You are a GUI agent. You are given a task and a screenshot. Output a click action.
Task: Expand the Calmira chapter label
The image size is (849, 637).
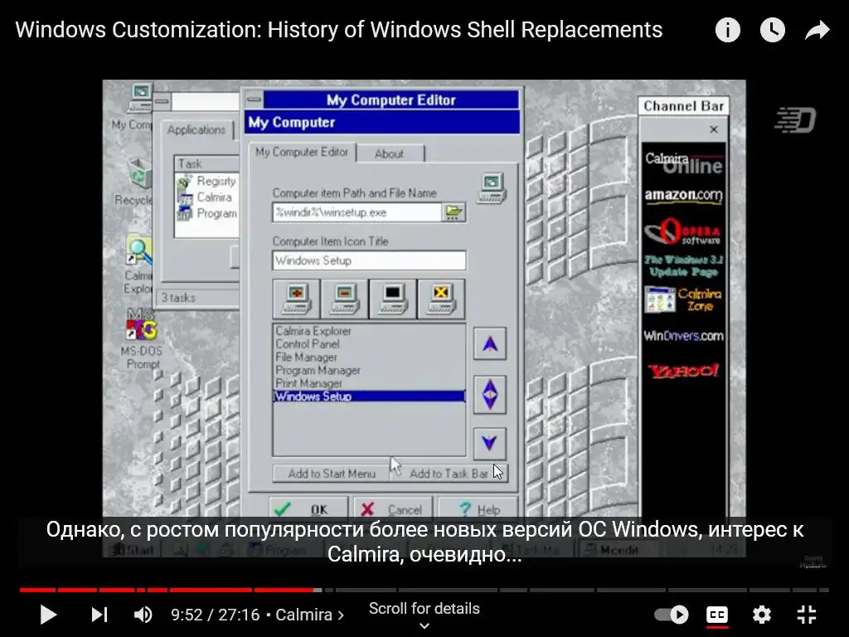[310, 615]
